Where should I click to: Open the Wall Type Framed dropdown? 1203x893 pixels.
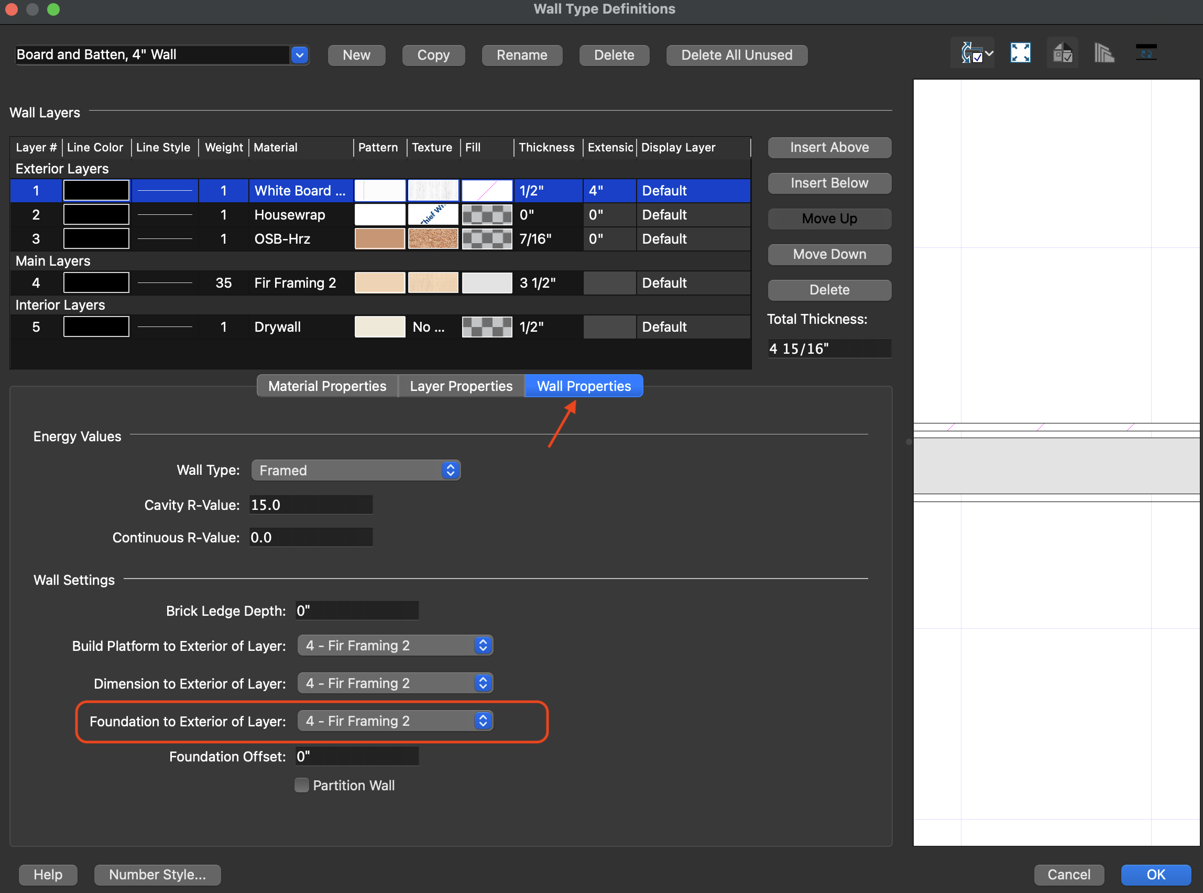[356, 470]
